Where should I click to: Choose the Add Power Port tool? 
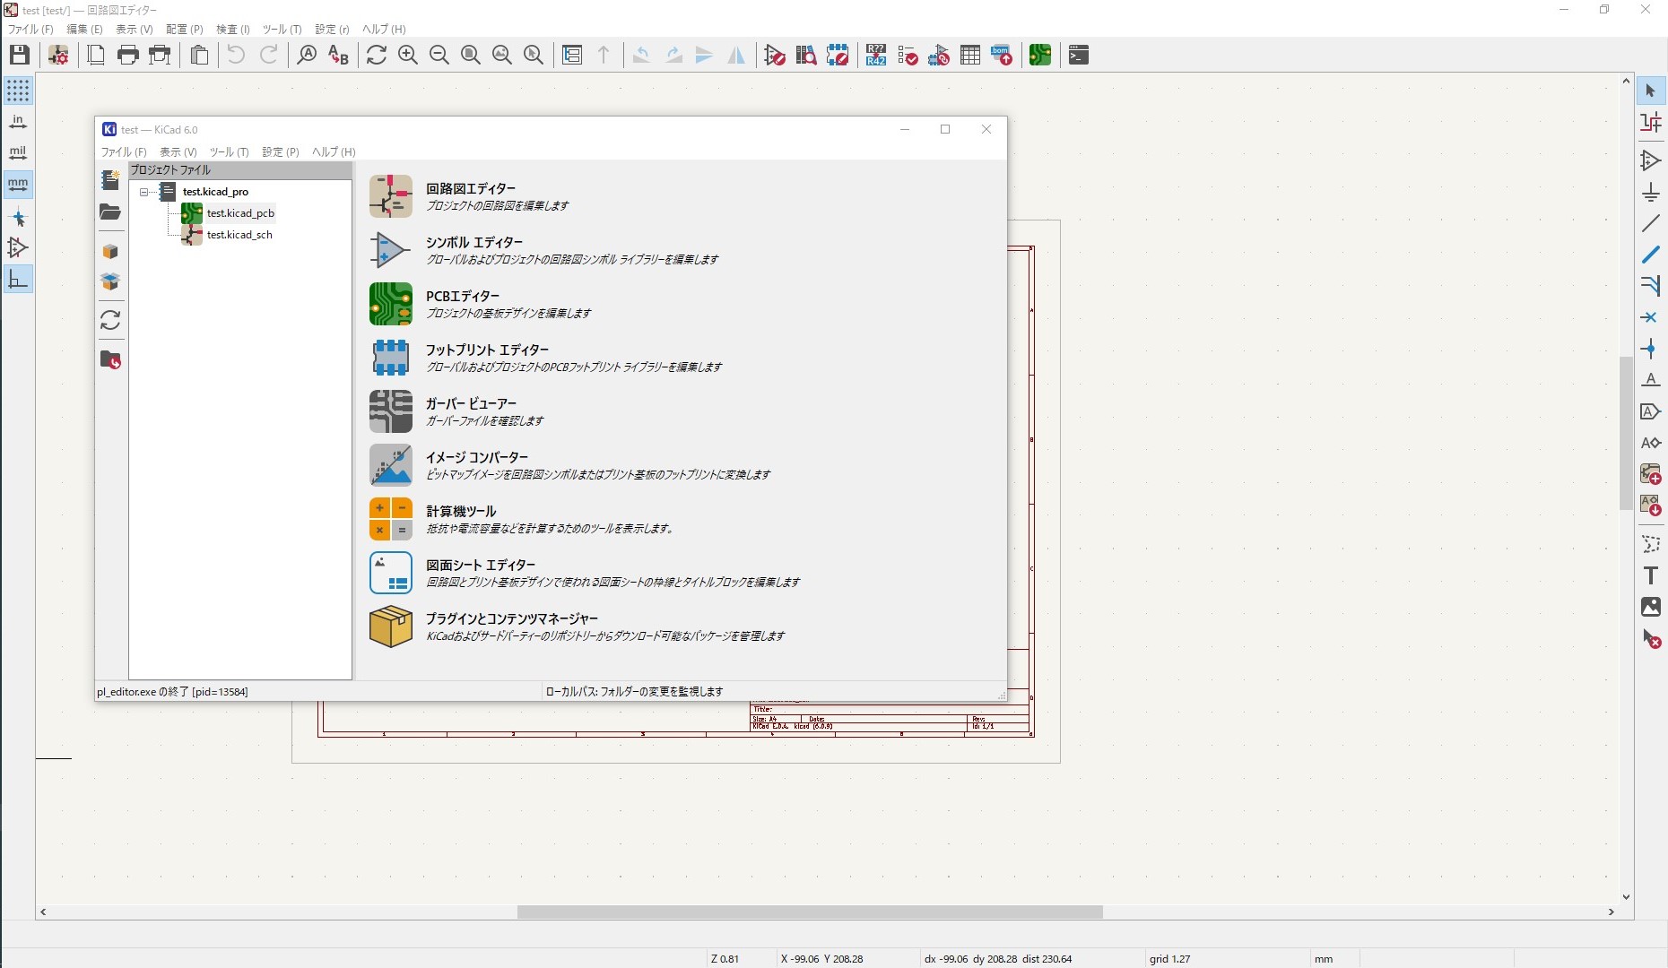point(1650,192)
